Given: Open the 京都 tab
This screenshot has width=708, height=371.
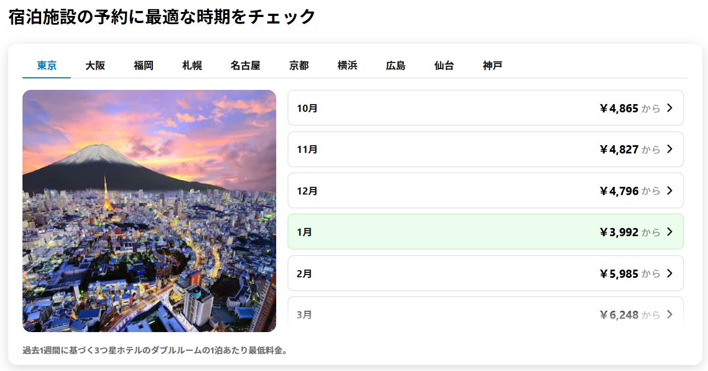Looking at the screenshot, I should point(299,66).
